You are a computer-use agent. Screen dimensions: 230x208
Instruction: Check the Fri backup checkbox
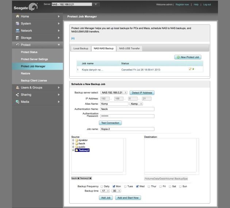[161, 186]
